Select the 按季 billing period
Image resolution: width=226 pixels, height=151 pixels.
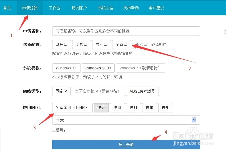click(x=150, y=108)
